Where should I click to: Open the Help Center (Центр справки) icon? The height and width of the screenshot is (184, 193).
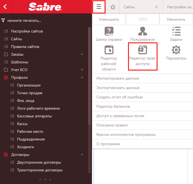109,31
